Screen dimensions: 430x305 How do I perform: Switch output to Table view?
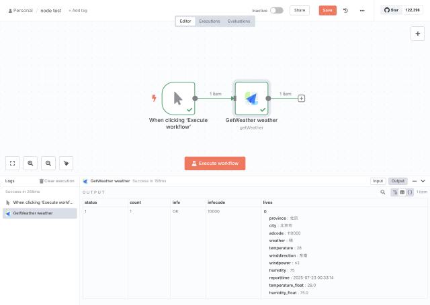tap(402, 192)
